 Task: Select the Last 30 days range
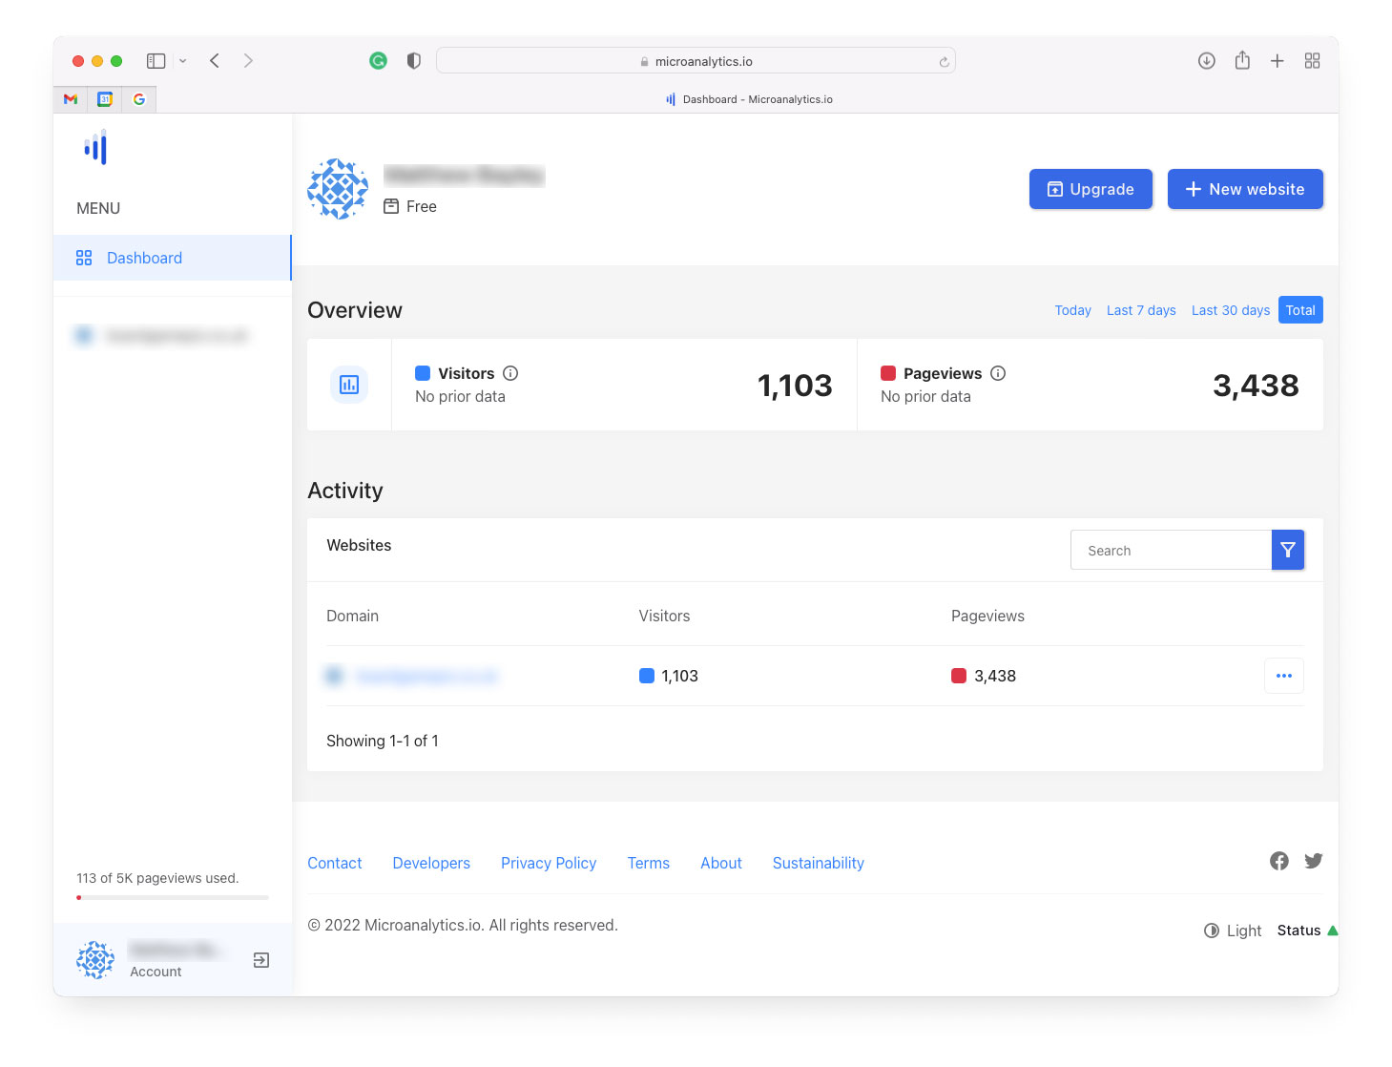[x=1231, y=310]
